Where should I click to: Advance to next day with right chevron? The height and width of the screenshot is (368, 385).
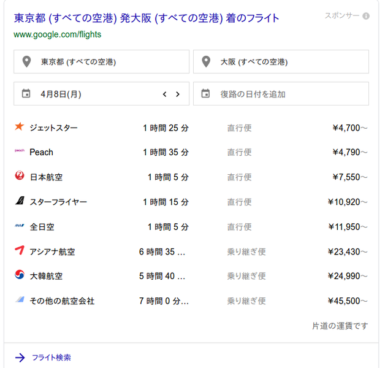(178, 94)
